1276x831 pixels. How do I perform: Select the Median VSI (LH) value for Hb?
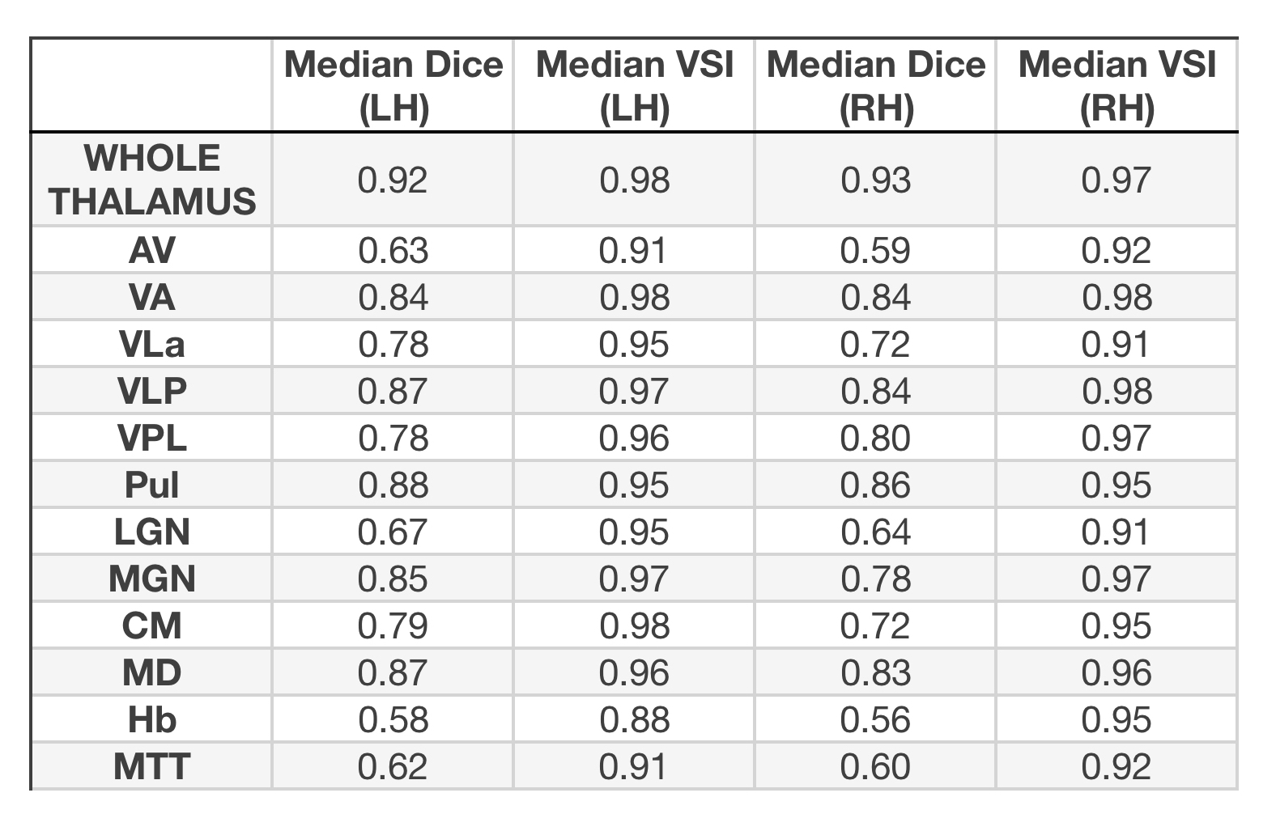[x=635, y=720]
